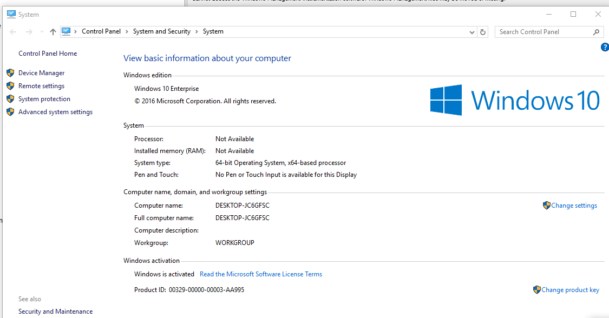Click the Remote settings shield icon

pyautogui.click(x=10, y=86)
